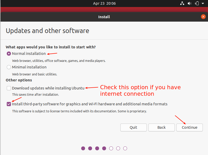
Task: Click the Continue button
Action: click(x=189, y=127)
